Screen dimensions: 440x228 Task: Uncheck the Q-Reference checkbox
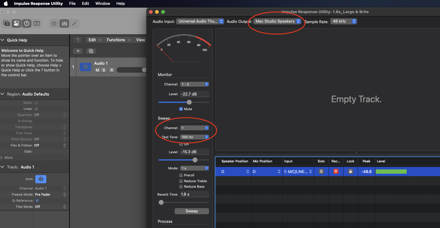point(37,201)
